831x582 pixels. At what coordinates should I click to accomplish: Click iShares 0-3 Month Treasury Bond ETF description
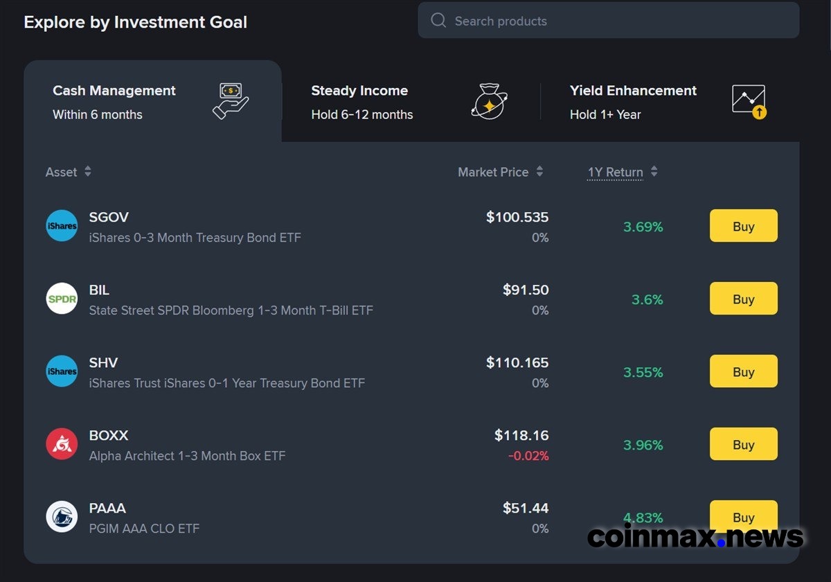click(195, 238)
